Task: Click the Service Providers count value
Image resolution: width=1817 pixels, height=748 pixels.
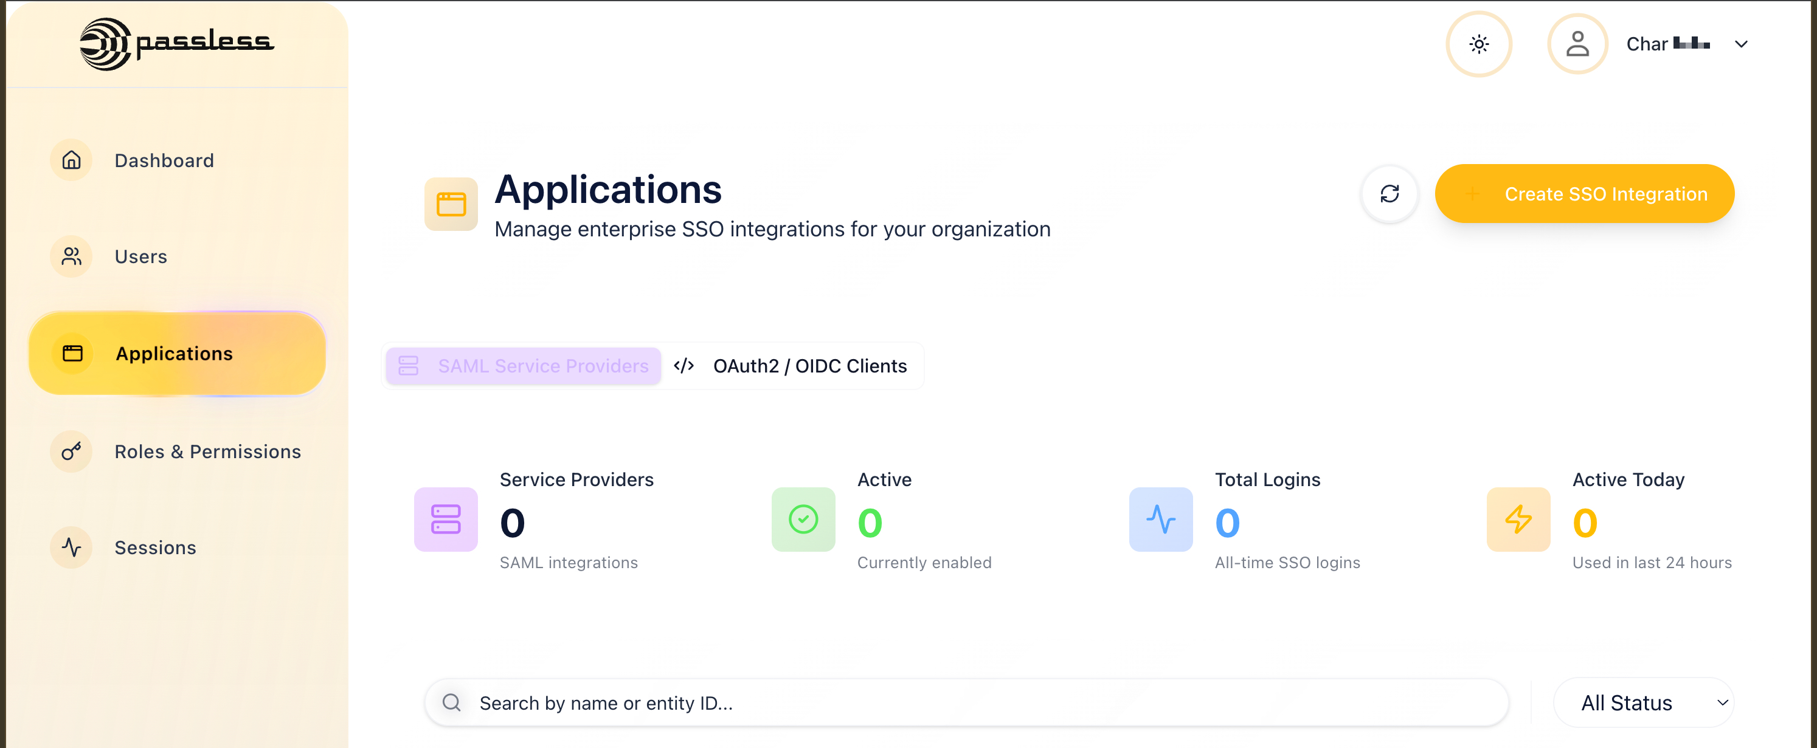Action: (512, 523)
